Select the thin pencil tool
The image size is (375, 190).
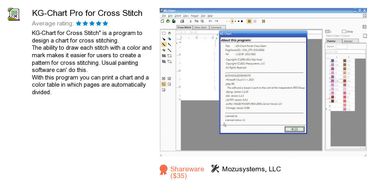(170, 45)
